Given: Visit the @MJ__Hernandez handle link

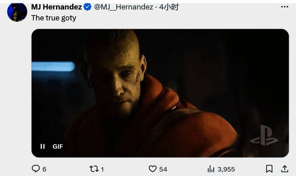Looking at the screenshot, I should tap(124, 7).
